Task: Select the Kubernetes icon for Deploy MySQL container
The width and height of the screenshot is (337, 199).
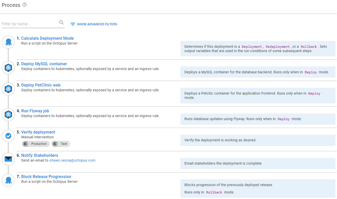Action: 8,67
